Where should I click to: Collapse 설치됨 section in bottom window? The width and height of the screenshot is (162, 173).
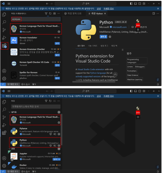point(10,112)
